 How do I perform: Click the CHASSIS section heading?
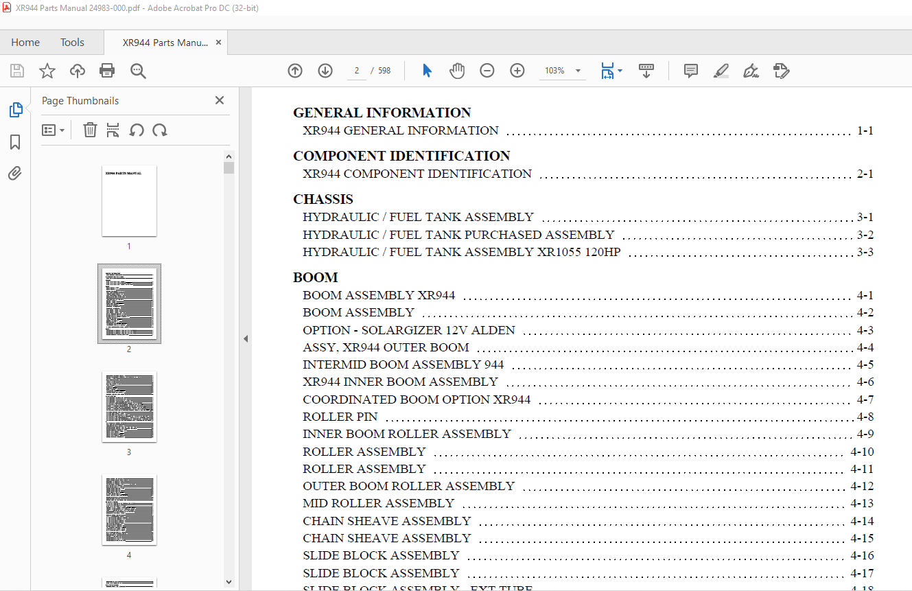323,199
